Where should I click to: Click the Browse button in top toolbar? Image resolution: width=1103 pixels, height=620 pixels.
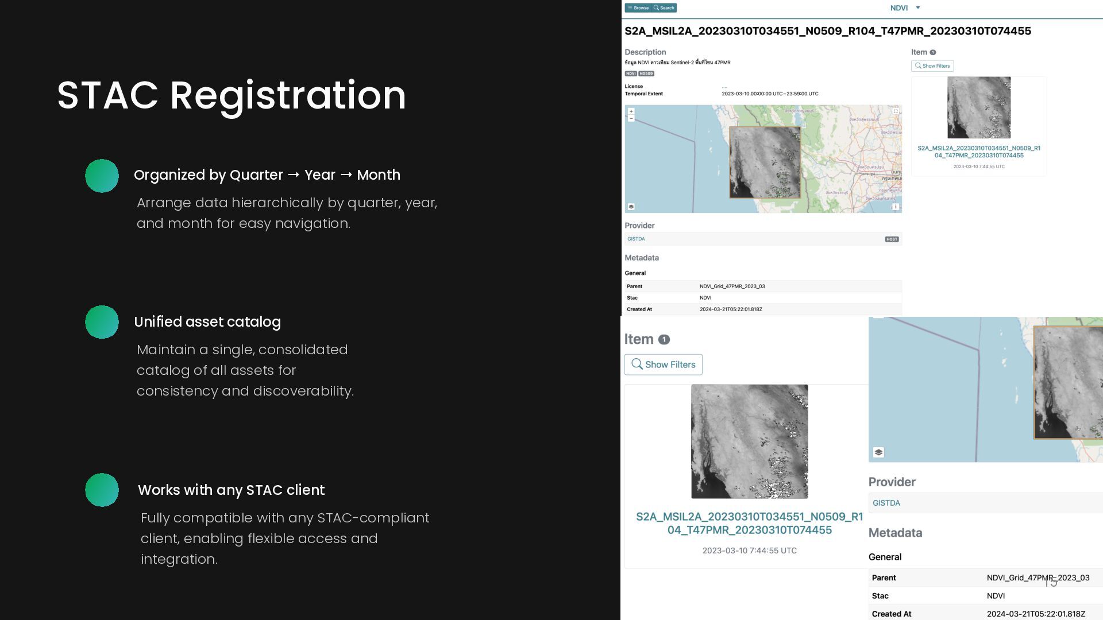[638, 8]
